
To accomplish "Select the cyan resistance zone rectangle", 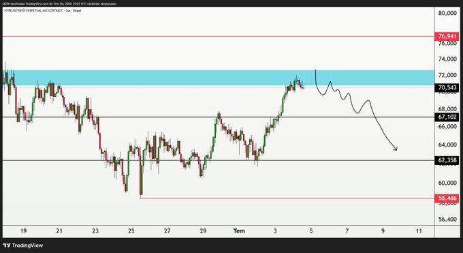I will coord(219,78).
